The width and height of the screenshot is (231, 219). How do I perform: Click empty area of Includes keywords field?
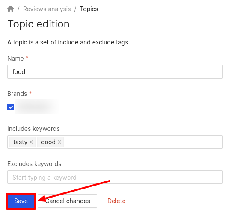(x=143, y=142)
